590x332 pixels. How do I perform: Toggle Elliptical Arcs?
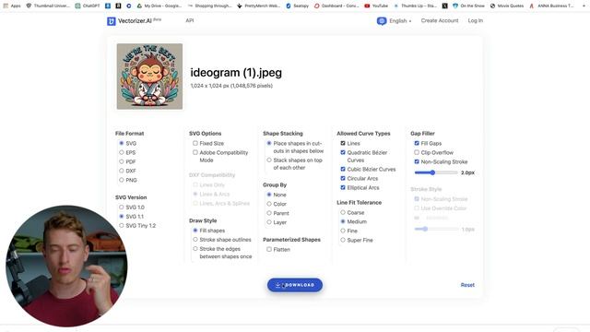click(343, 187)
